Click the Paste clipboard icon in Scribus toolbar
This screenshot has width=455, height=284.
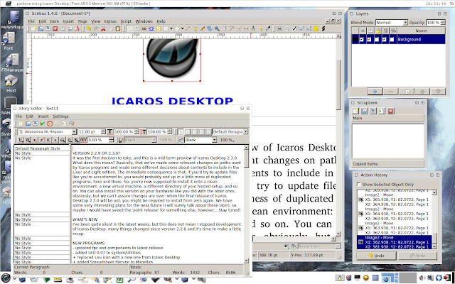118,28
